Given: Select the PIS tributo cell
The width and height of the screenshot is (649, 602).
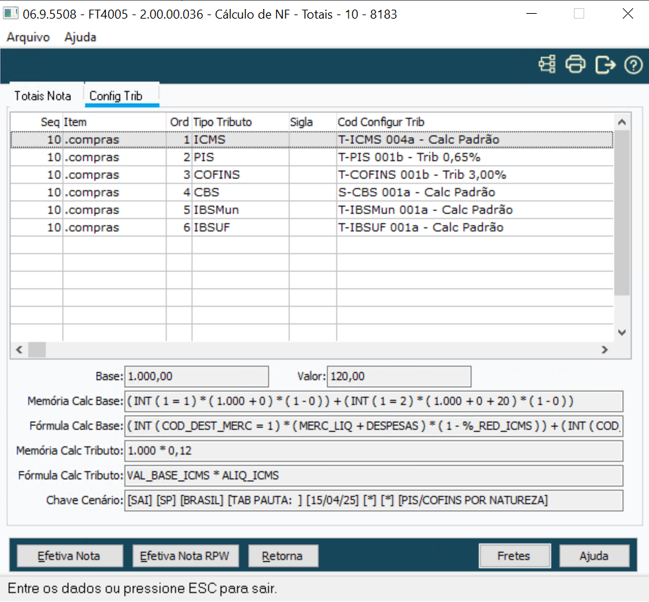Looking at the screenshot, I should tap(240, 157).
